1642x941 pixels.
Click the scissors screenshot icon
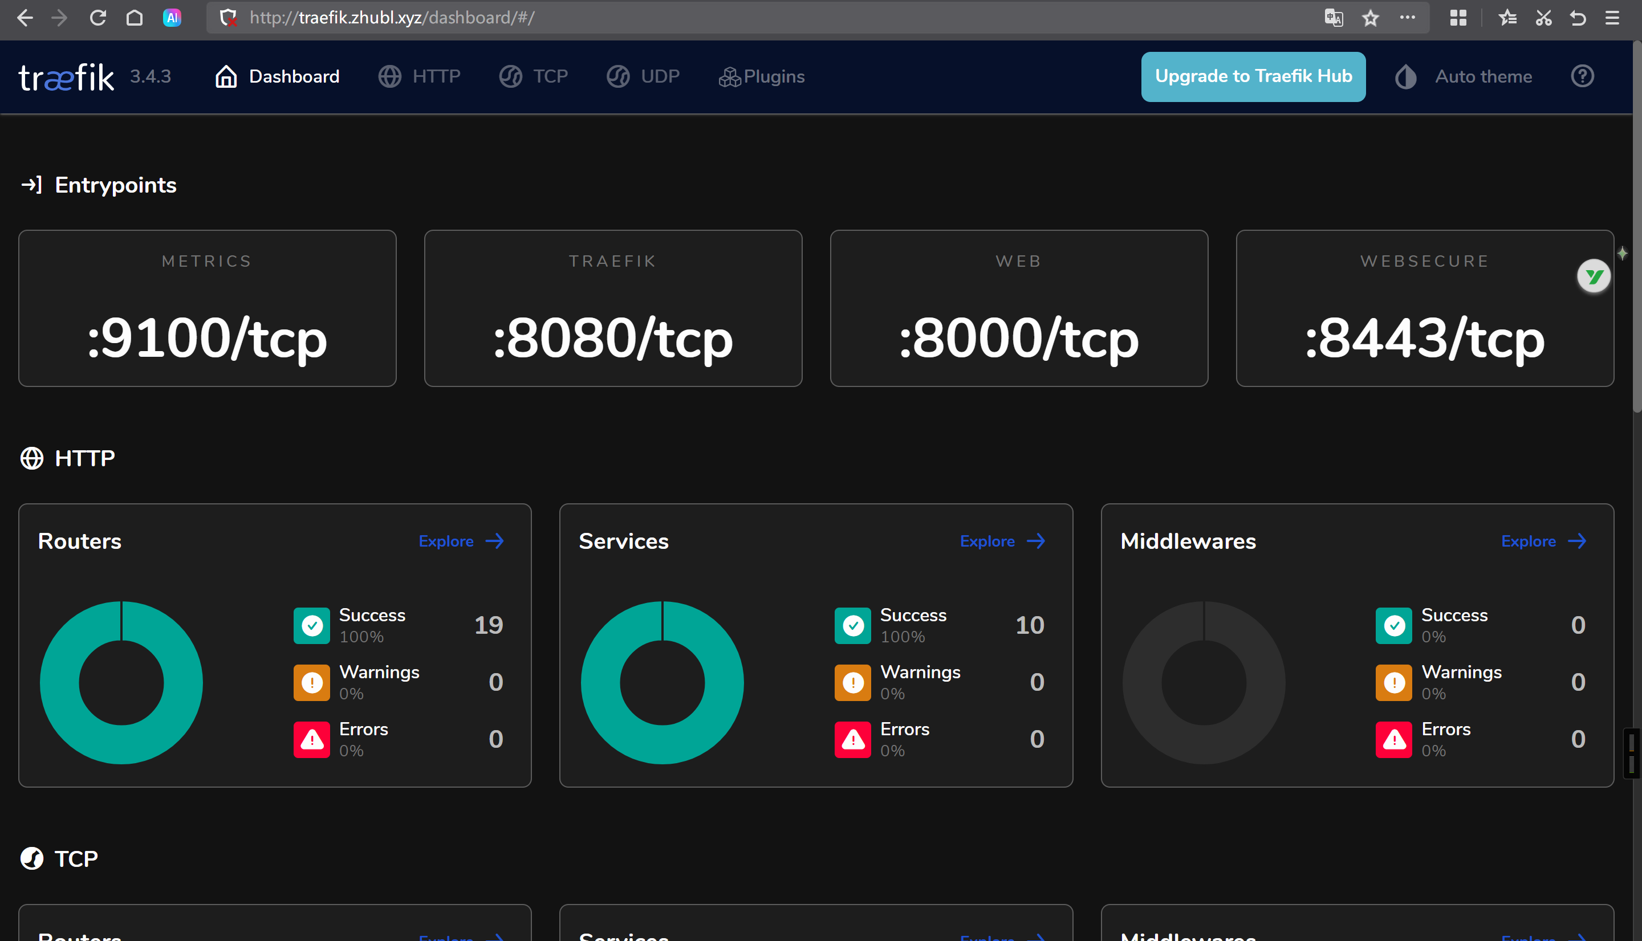pyautogui.click(x=1543, y=18)
